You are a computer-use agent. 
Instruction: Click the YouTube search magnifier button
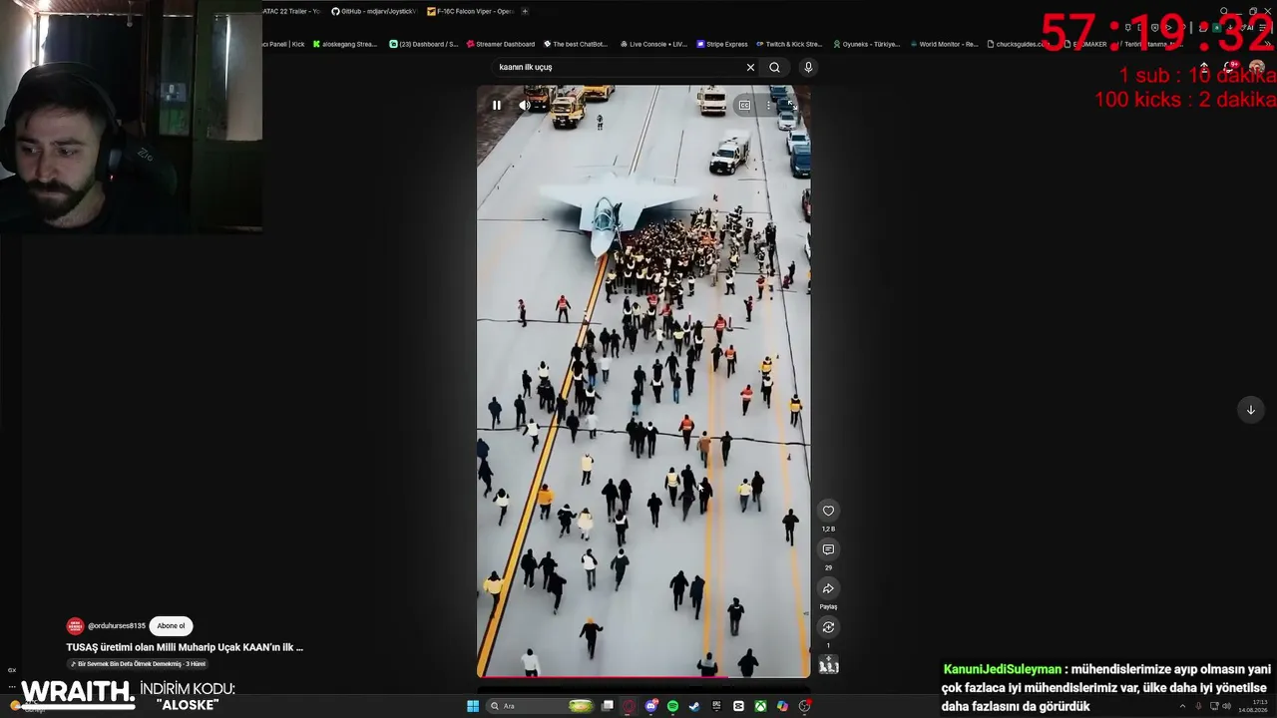774,67
